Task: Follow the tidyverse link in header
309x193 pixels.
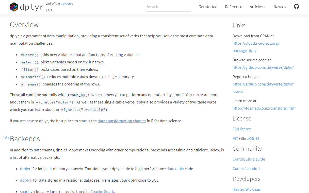Action: tap(67, 4)
